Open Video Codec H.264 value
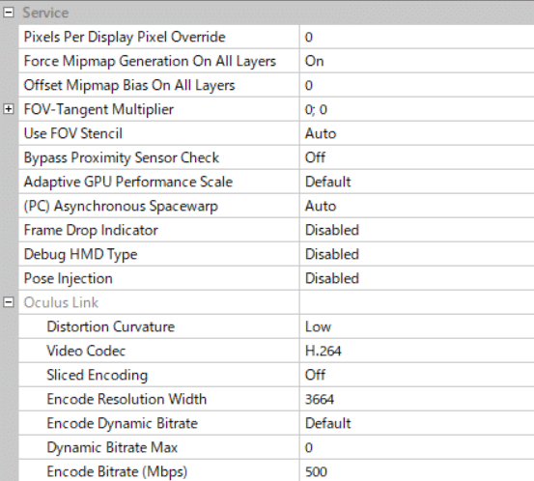 pyautogui.click(x=417, y=351)
